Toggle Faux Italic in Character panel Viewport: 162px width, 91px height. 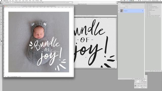(x=137, y=84)
